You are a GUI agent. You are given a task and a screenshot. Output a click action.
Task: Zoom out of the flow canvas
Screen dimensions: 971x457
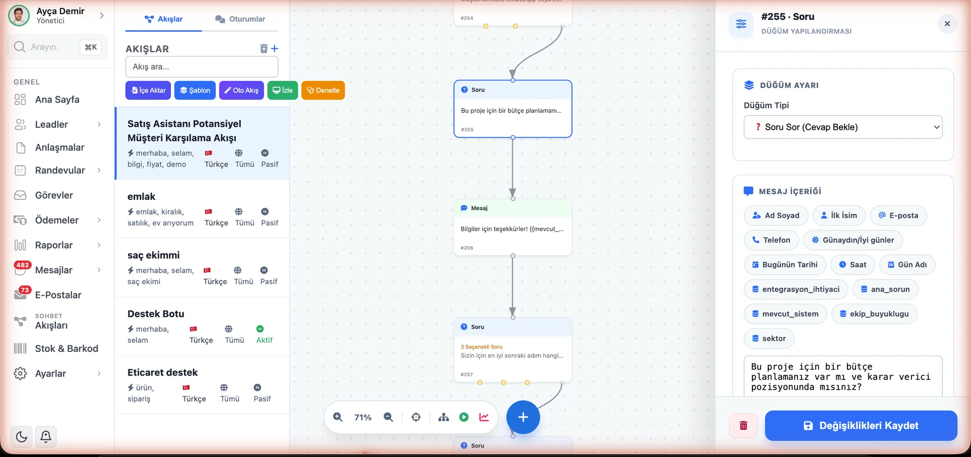coord(388,417)
